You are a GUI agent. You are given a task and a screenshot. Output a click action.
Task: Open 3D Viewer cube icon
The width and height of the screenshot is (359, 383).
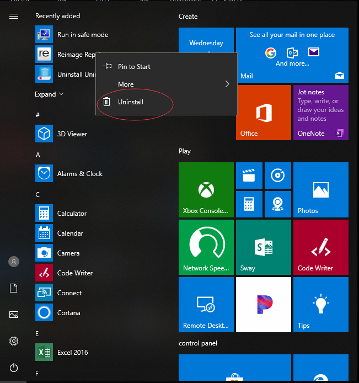[x=44, y=134]
